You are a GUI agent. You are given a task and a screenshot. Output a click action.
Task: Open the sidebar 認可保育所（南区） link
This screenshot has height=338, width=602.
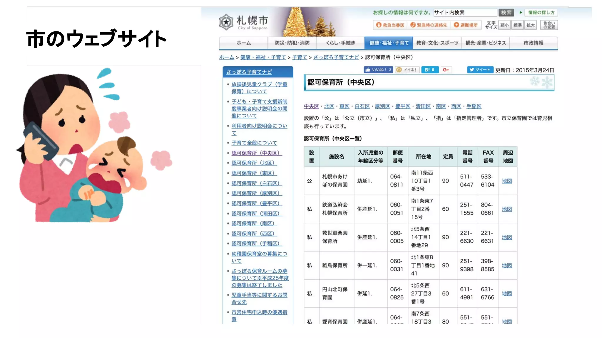(x=254, y=224)
